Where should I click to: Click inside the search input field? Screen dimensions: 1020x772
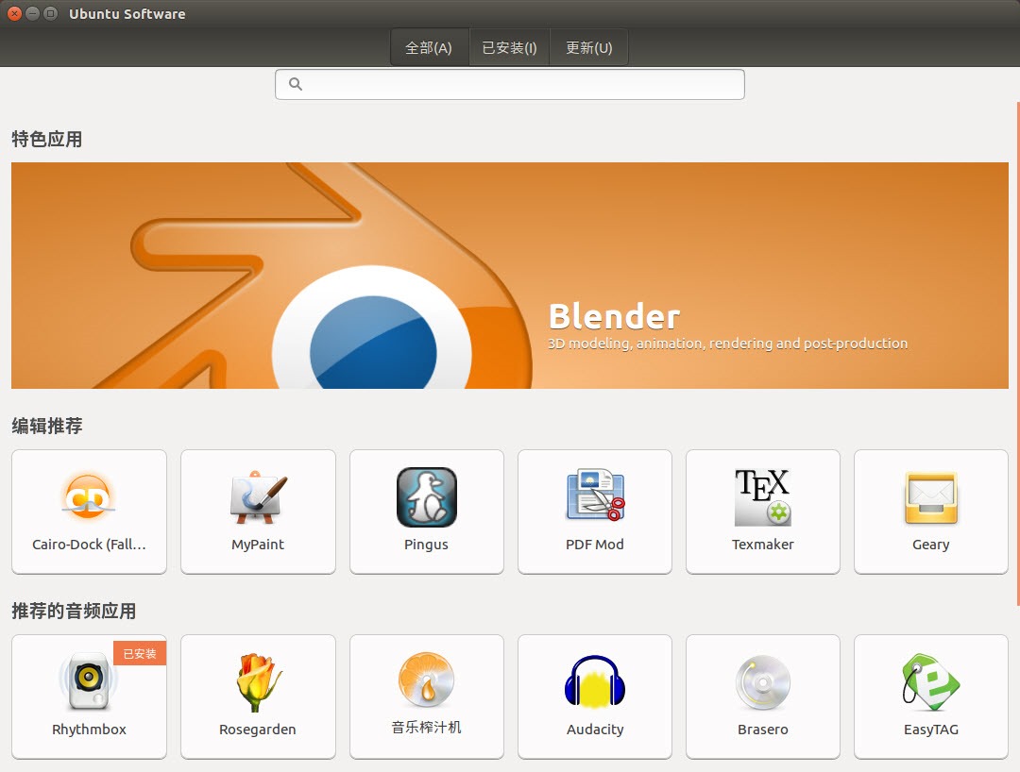(x=519, y=84)
